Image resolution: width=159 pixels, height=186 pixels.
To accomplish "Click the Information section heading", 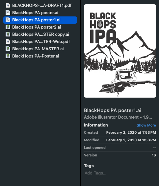I will click(96, 125).
